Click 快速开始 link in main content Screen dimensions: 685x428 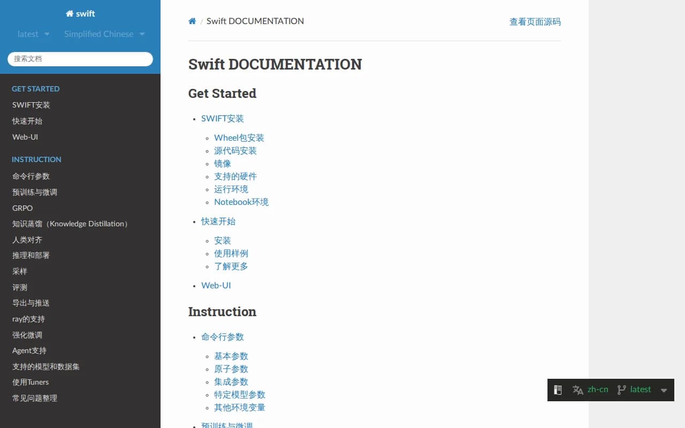(218, 221)
